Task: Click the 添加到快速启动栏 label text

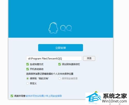Action: (71, 64)
